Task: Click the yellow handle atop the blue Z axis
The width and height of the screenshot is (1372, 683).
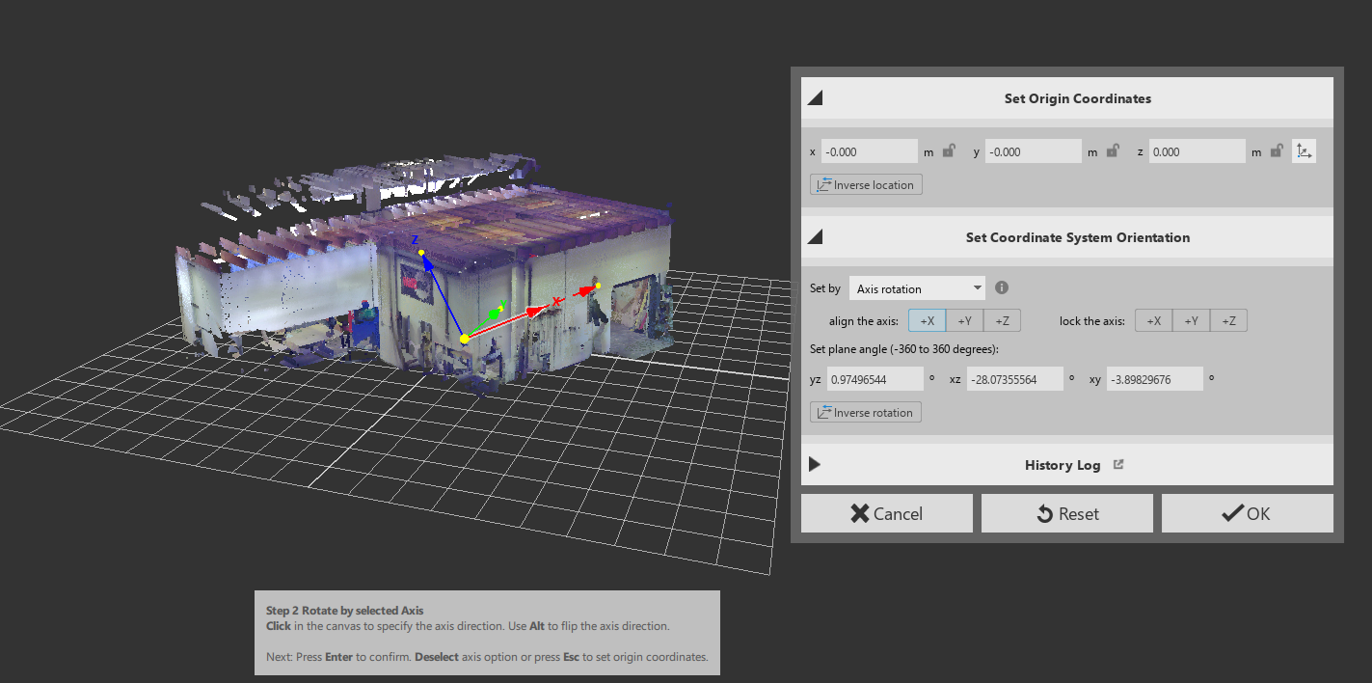Action: point(421,252)
